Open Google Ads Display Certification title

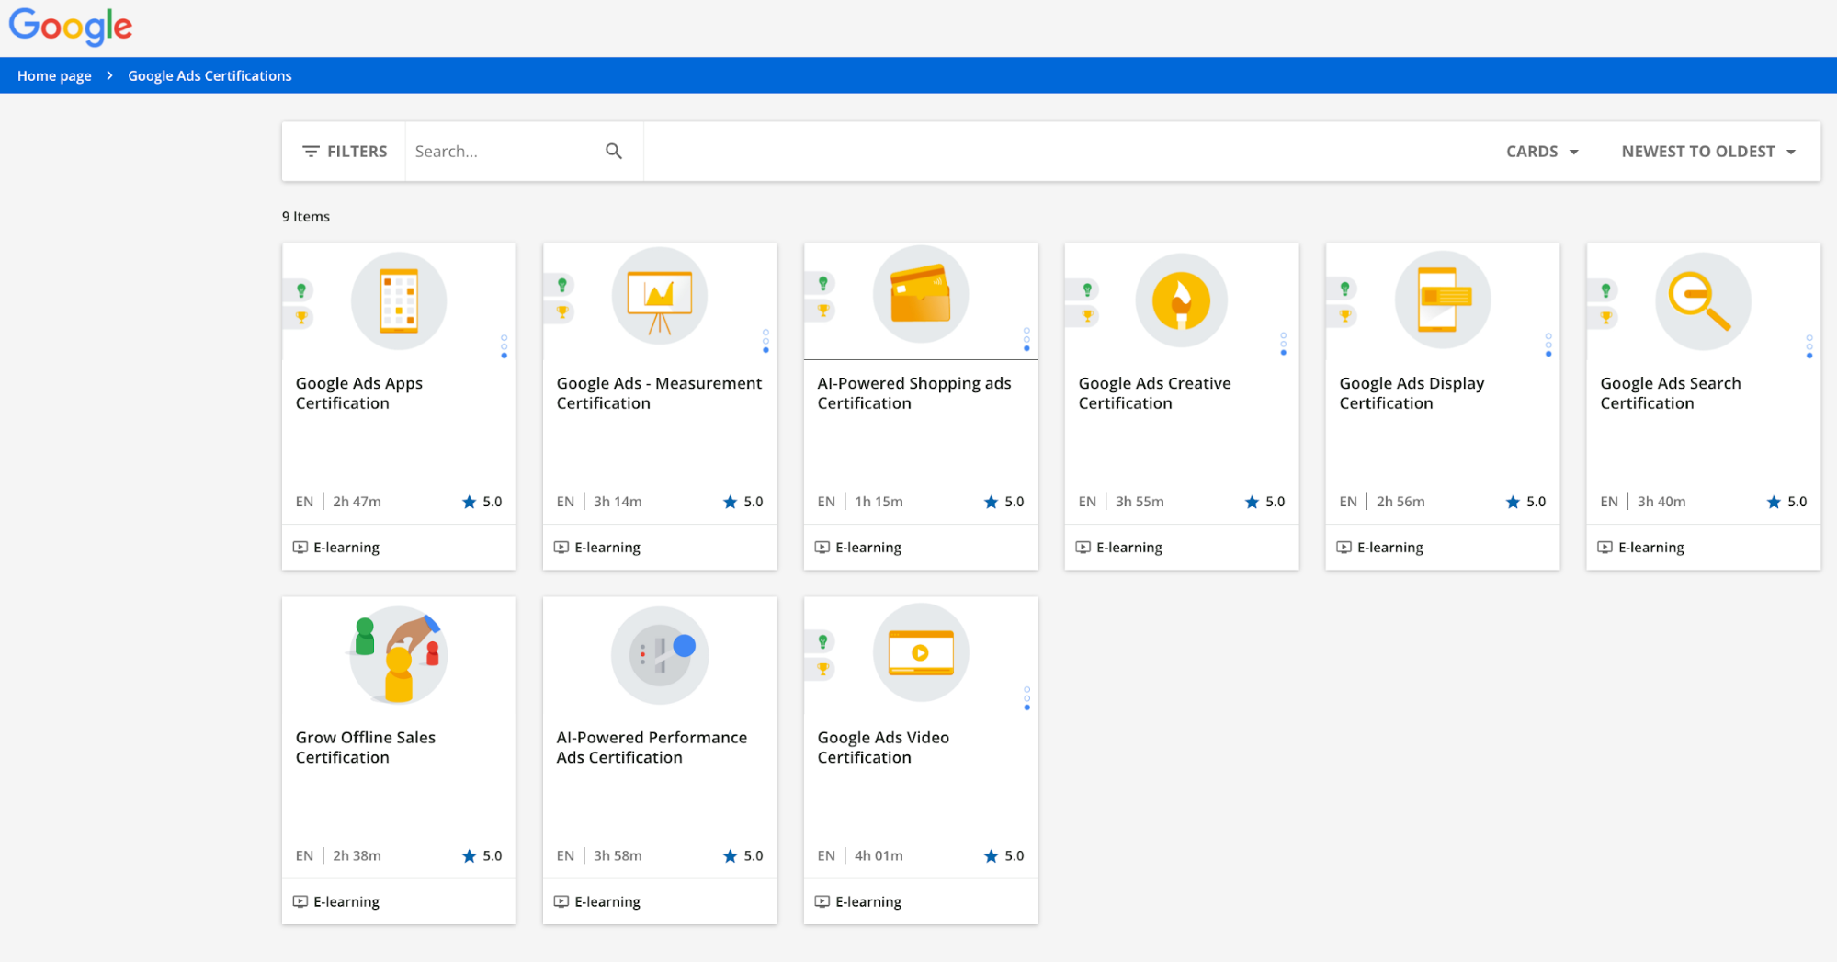pos(1412,393)
